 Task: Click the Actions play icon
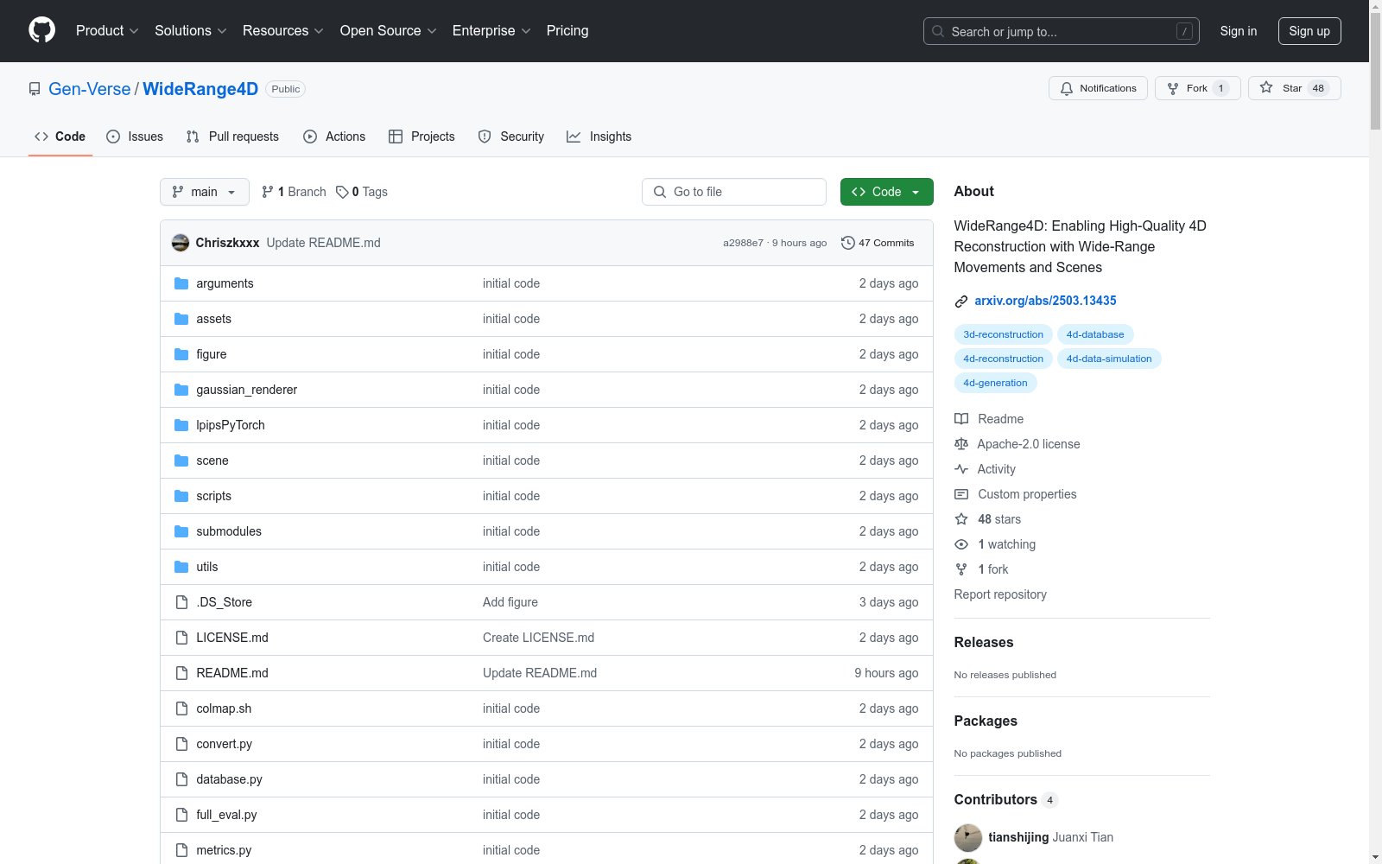coord(310,137)
